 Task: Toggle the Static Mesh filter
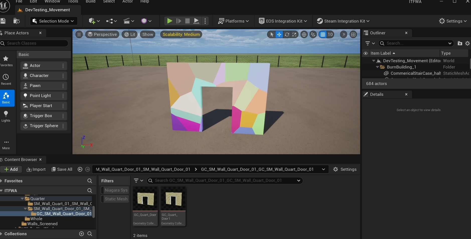point(115,199)
